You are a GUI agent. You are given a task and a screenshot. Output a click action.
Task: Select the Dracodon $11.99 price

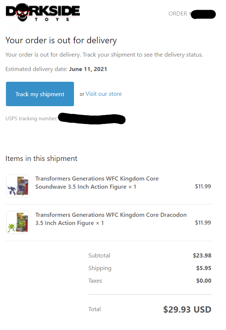(203, 223)
